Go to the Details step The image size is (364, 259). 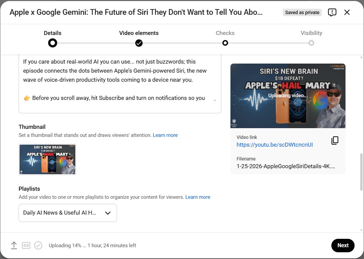click(52, 33)
